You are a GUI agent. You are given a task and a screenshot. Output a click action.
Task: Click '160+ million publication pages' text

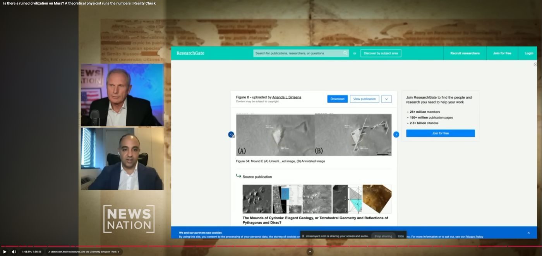point(431,117)
